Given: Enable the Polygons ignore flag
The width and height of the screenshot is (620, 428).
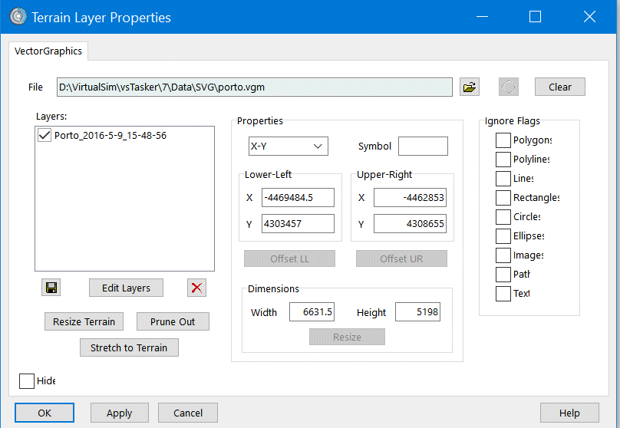Looking at the screenshot, I should [503, 140].
